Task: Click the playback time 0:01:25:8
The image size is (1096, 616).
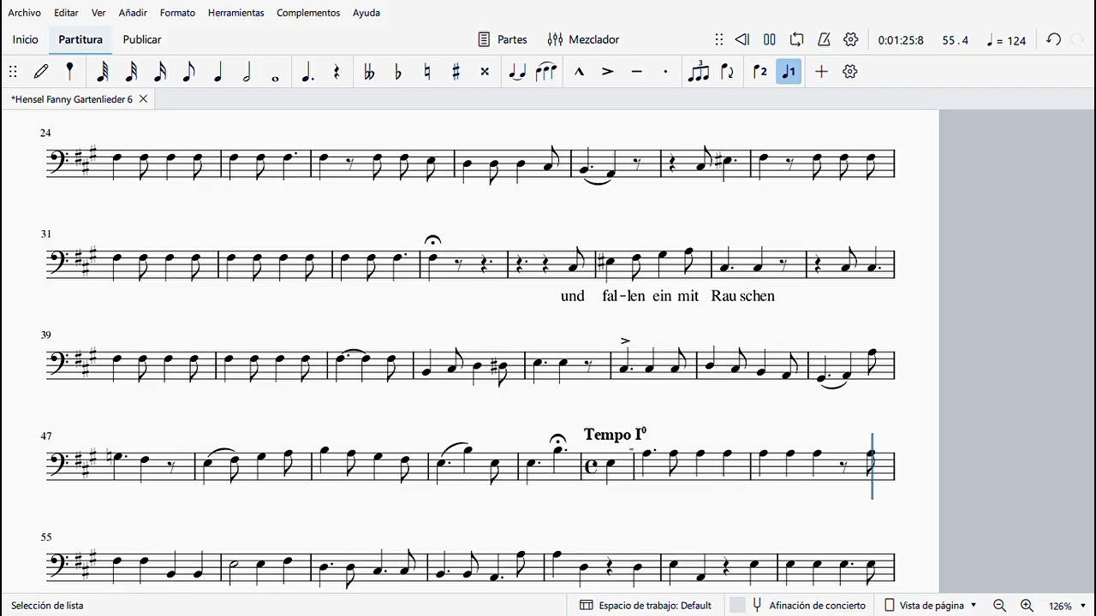Action: coord(901,40)
